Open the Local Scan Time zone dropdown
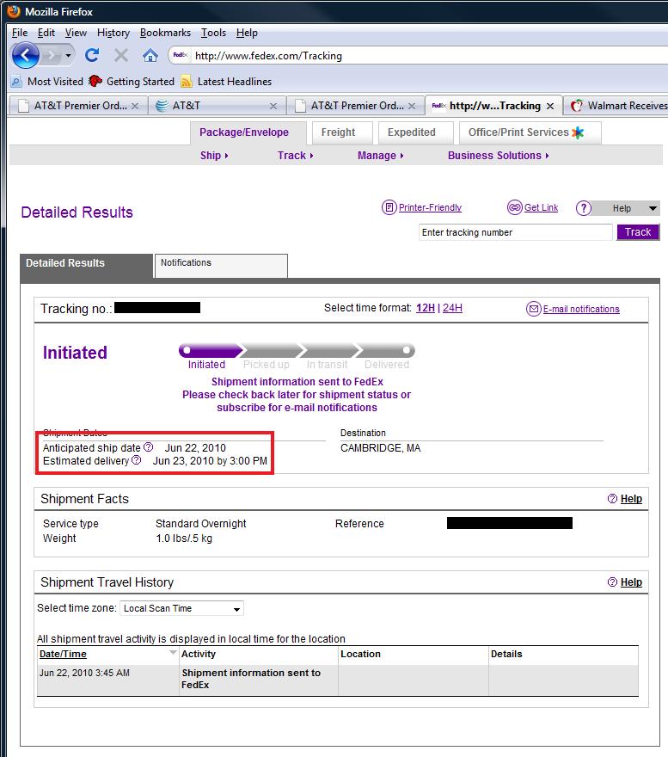The width and height of the screenshot is (668, 757). pyautogui.click(x=181, y=608)
